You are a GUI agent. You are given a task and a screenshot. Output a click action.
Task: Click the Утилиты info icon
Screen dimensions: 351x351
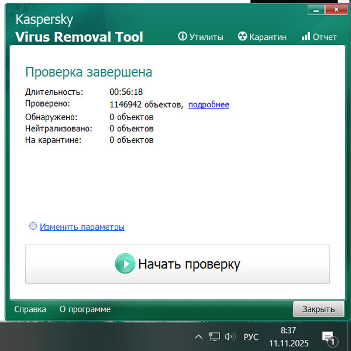coord(183,36)
